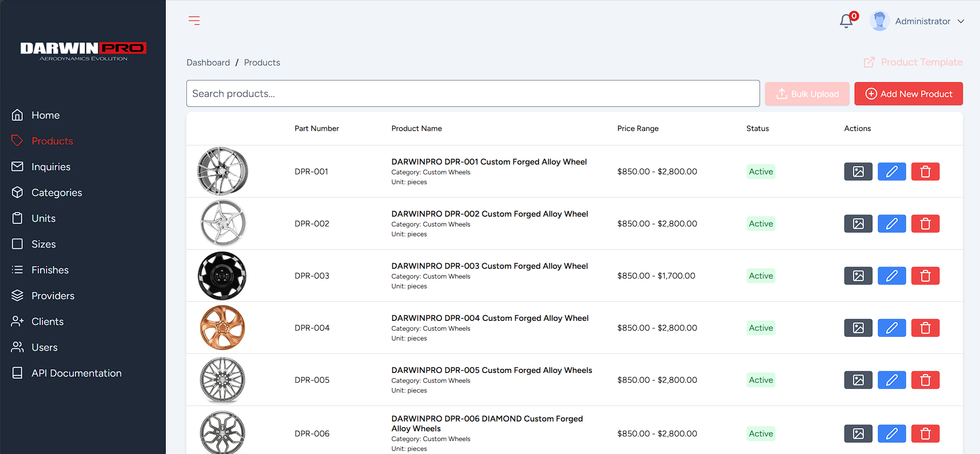Toggle the hamburger sidebar menu icon
980x454 pixels.
(x=194, y=21)
